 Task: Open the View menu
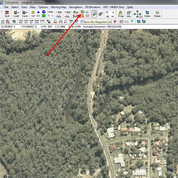point(24,7)
